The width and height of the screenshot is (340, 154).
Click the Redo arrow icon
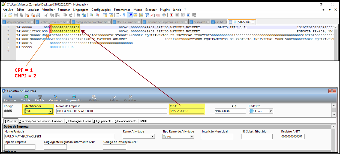[71, 15]
